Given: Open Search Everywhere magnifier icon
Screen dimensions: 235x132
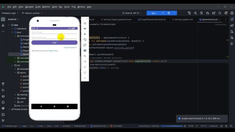Looking at the screenshot, I should click(220, 13).
